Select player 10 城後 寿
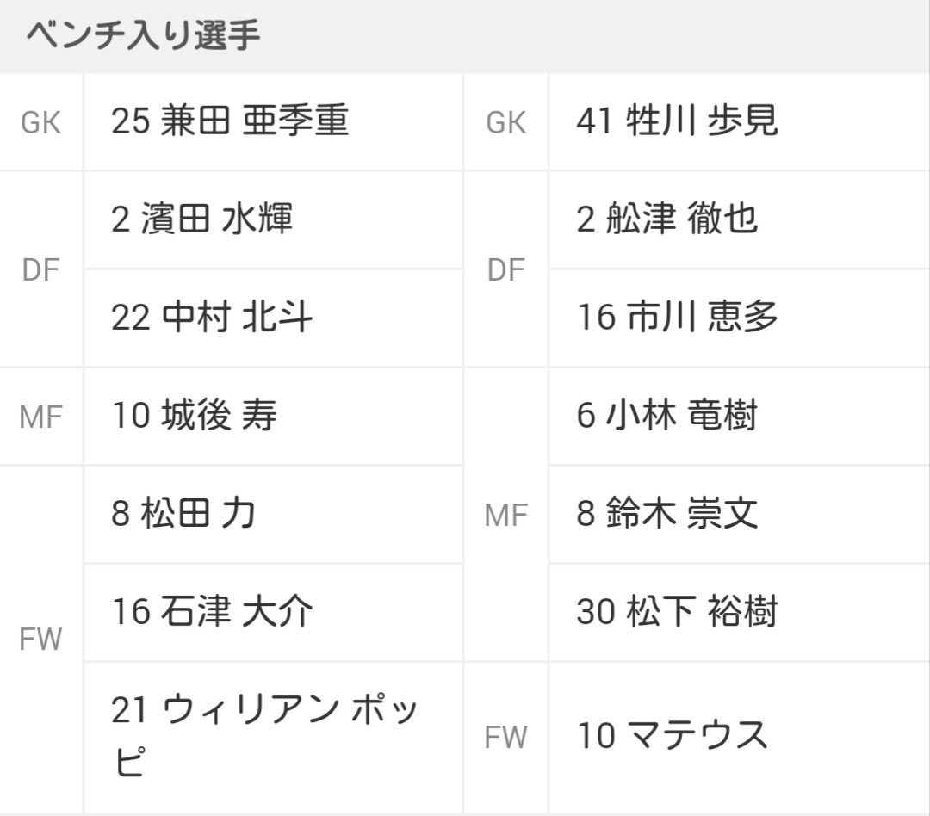The image size is (930, 816). tap(273, 417)
